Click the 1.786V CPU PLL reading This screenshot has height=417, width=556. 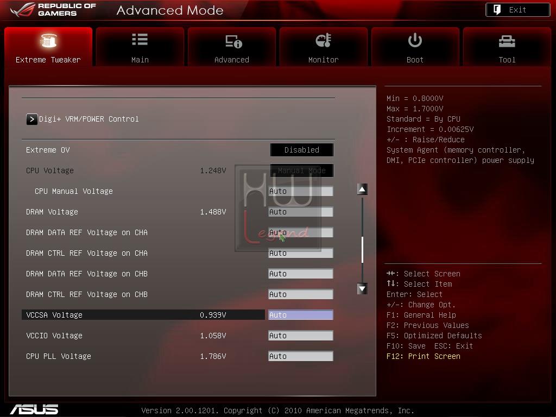(x=213, y=356)
